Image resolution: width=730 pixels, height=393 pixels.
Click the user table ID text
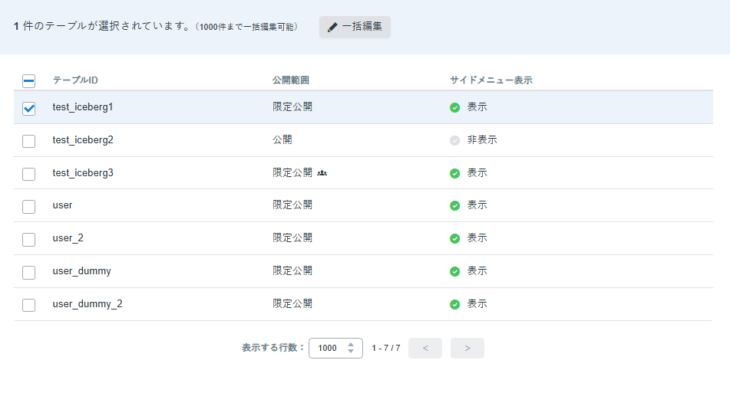[x=62, y=205]
